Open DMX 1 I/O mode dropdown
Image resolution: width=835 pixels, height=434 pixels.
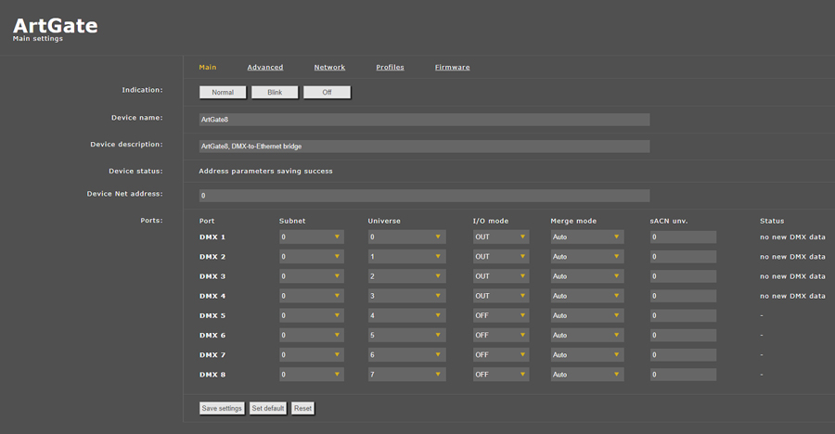pyautogui.click(x=501, y=237)
